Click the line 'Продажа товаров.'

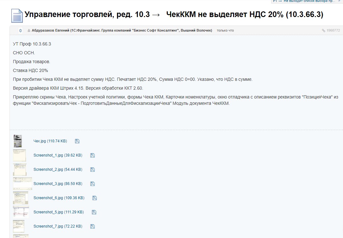(32, 62)
